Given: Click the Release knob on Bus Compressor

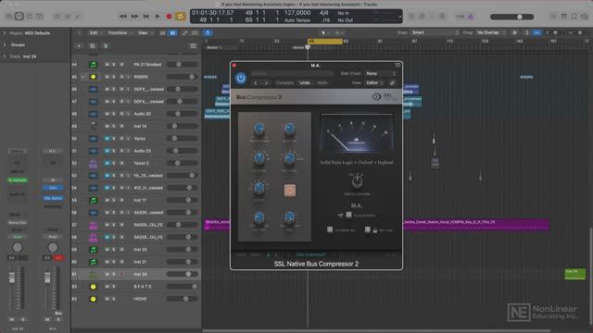Looking at the screenshot, I should (289, 158).
